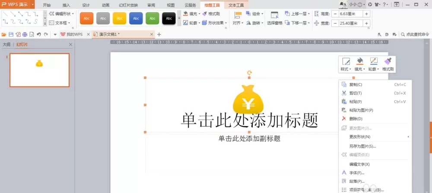432x193 pixels.
Task: Choose 复制(C) from context menu
Action: click(375, 85)
